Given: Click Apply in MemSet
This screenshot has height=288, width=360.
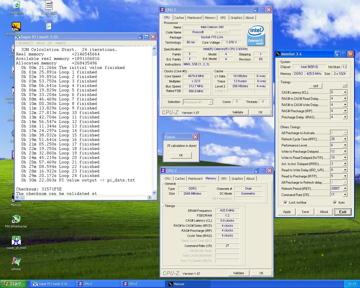Looking at the screenshot, I should [x=287, y=212].
